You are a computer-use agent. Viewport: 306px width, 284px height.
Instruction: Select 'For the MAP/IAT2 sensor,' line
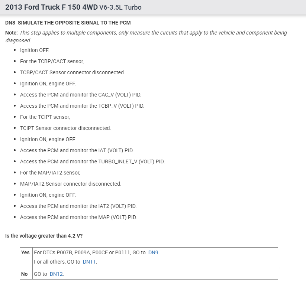point(50,173)
